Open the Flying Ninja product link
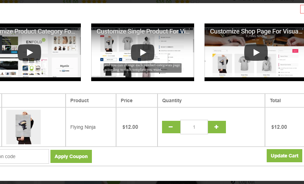 coord(83,127)
